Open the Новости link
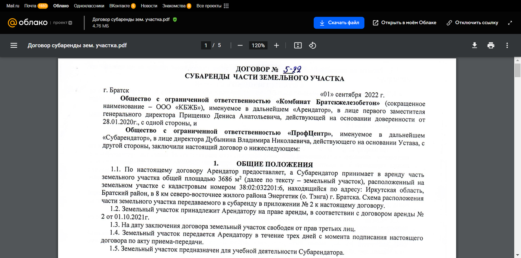521x258 pixels. pos(149,6)
